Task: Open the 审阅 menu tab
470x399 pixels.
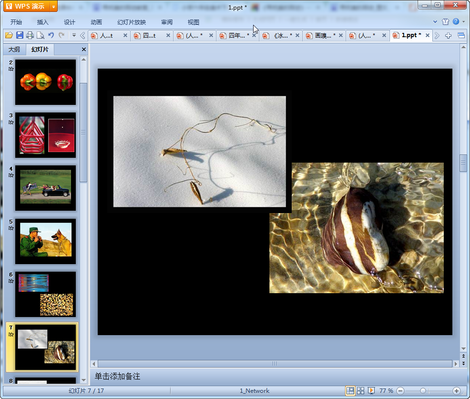Action: tap(167, 22)
